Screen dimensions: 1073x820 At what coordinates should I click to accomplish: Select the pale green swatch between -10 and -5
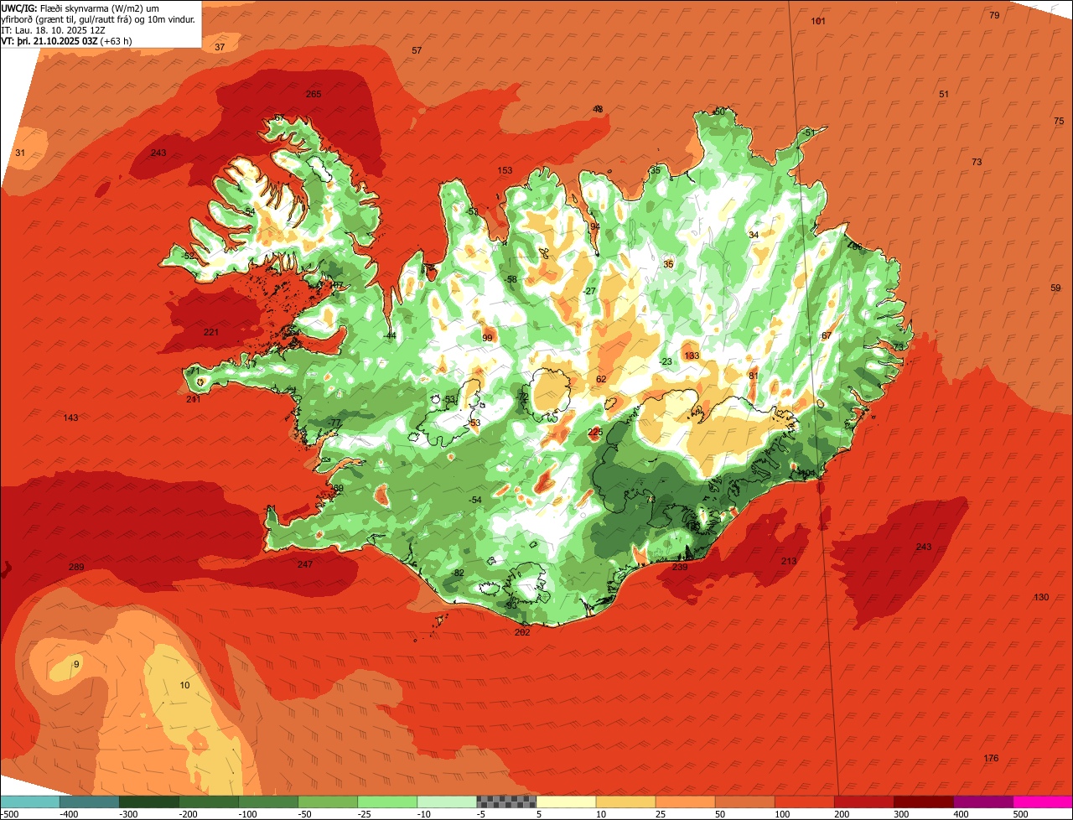point(448,802)
